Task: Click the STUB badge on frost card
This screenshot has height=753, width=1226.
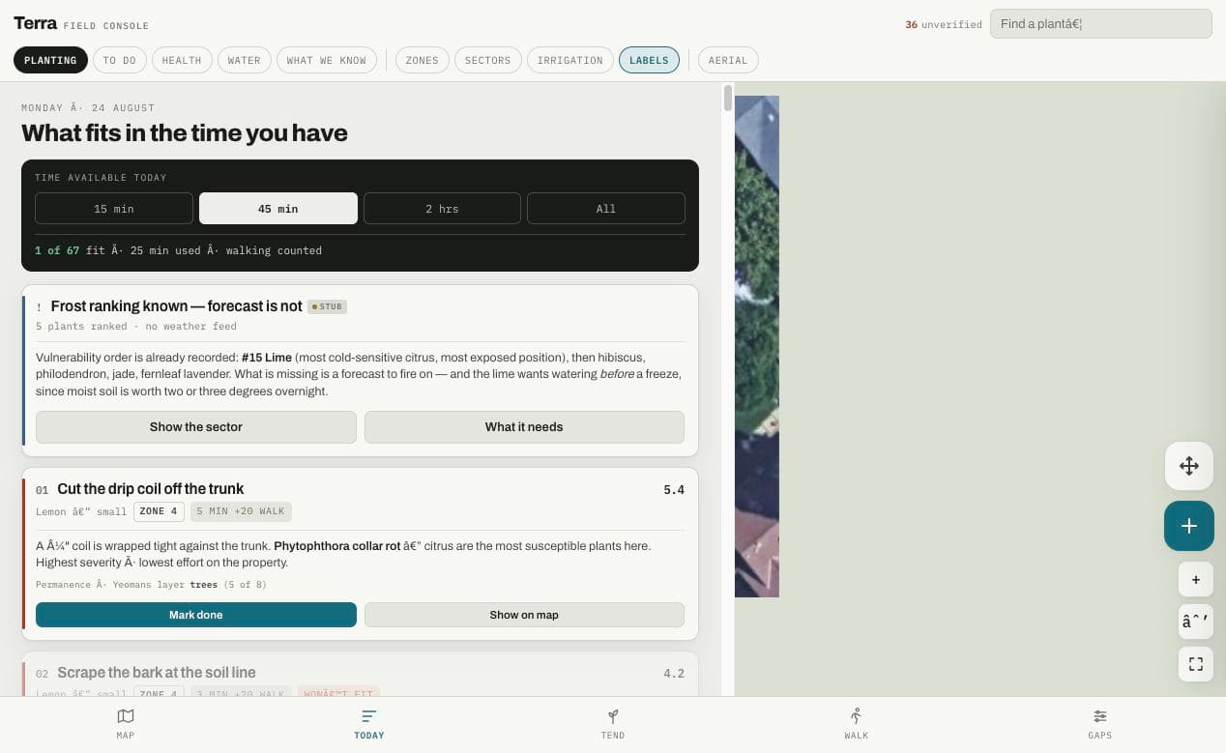Action: (328, 306)
